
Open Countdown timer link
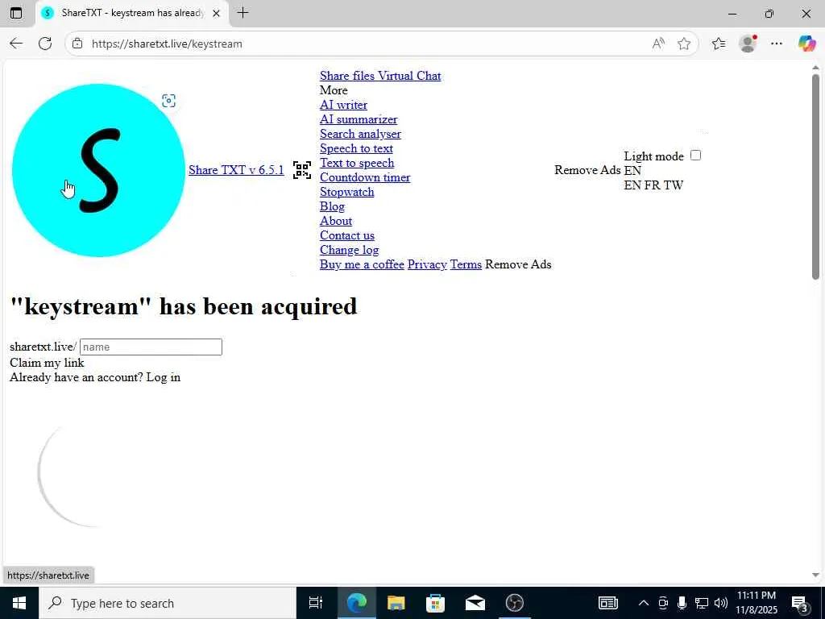[365, 177]
